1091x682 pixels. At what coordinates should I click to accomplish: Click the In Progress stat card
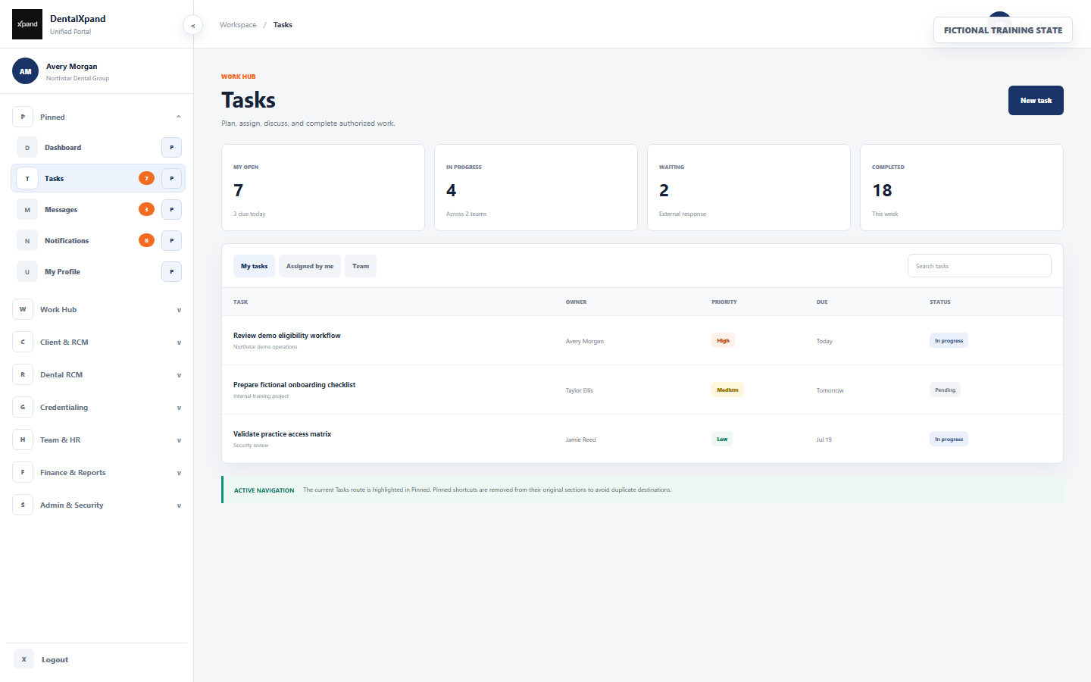pos(536,187)
